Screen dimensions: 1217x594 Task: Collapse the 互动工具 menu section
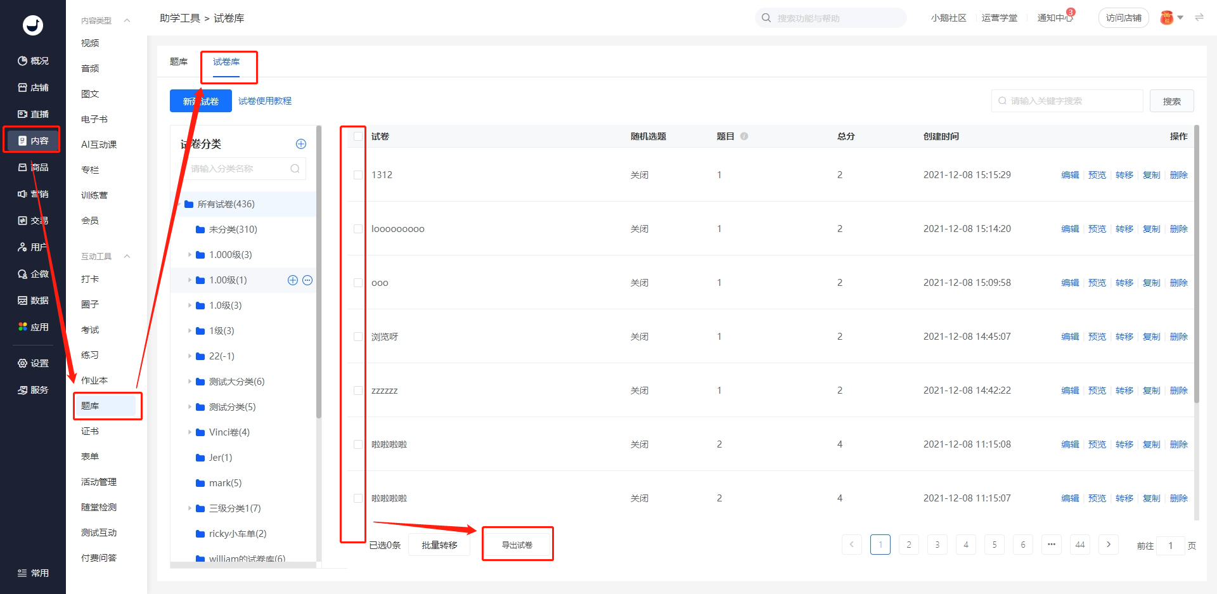coord(127,256)
